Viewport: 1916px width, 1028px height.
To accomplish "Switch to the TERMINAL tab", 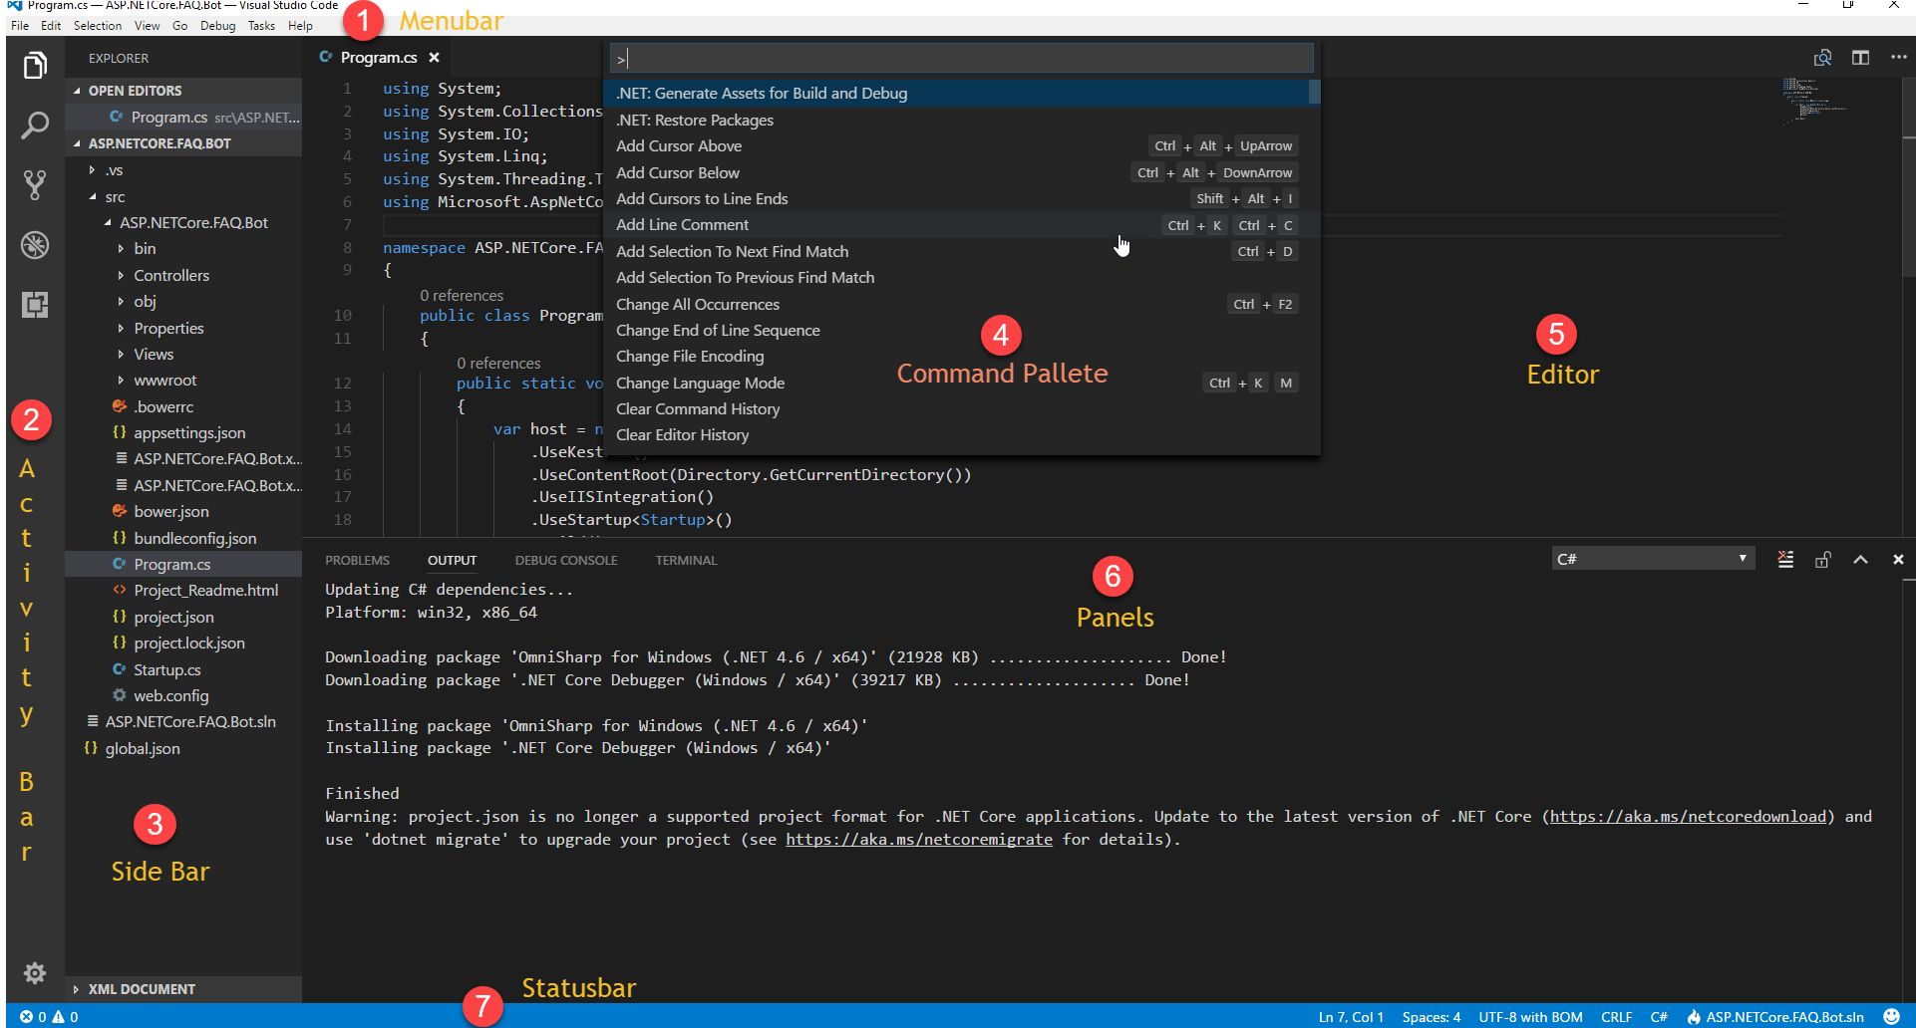I will pos(686,561).
